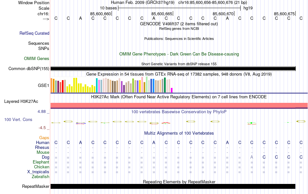Click the GTEx Gene Expression track title
The height and width of the screenshot is (194, 308).
pyautogui.click(x=179, y=74)
